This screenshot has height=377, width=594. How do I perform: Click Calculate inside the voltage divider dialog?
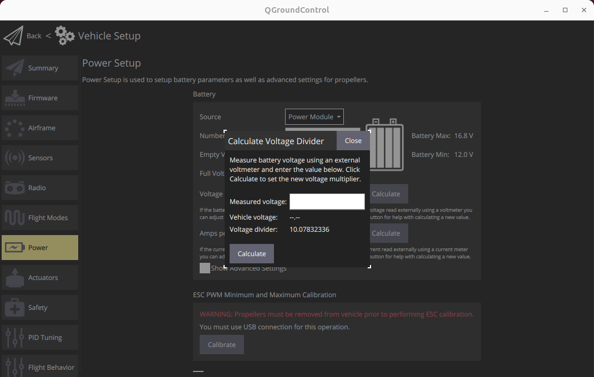(x=252, y=253)
